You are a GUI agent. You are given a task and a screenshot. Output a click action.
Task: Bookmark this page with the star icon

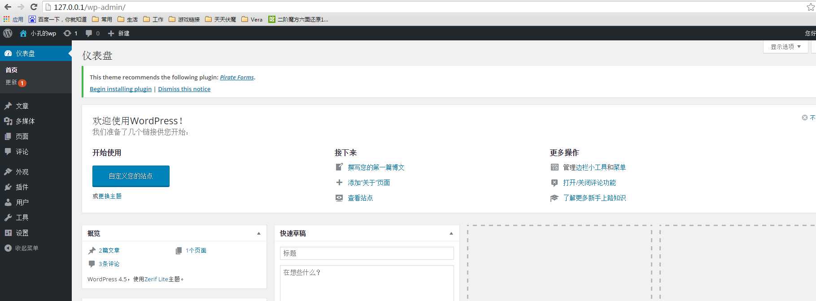click(x=811, y=7)
